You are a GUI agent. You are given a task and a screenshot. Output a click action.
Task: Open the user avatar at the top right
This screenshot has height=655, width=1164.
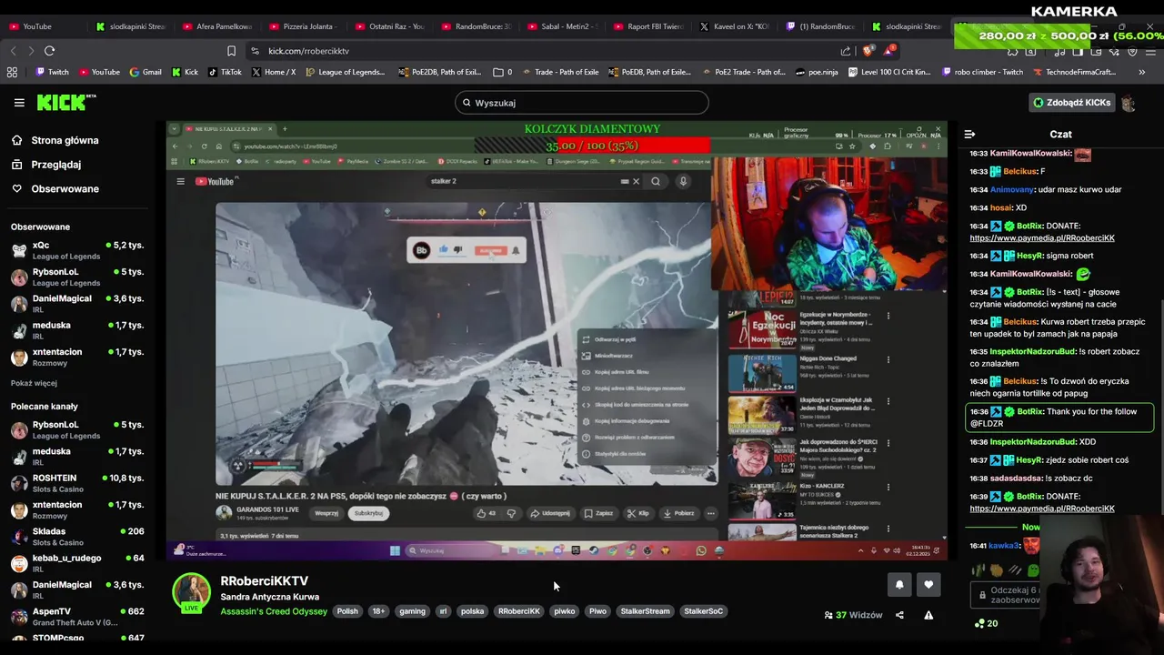(x=1129, y=103)
